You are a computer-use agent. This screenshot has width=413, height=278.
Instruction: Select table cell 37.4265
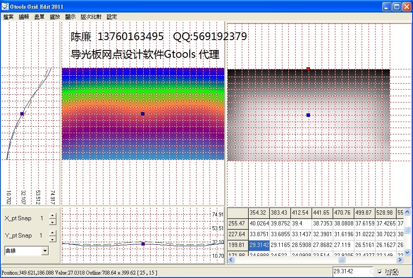[385, 224]
